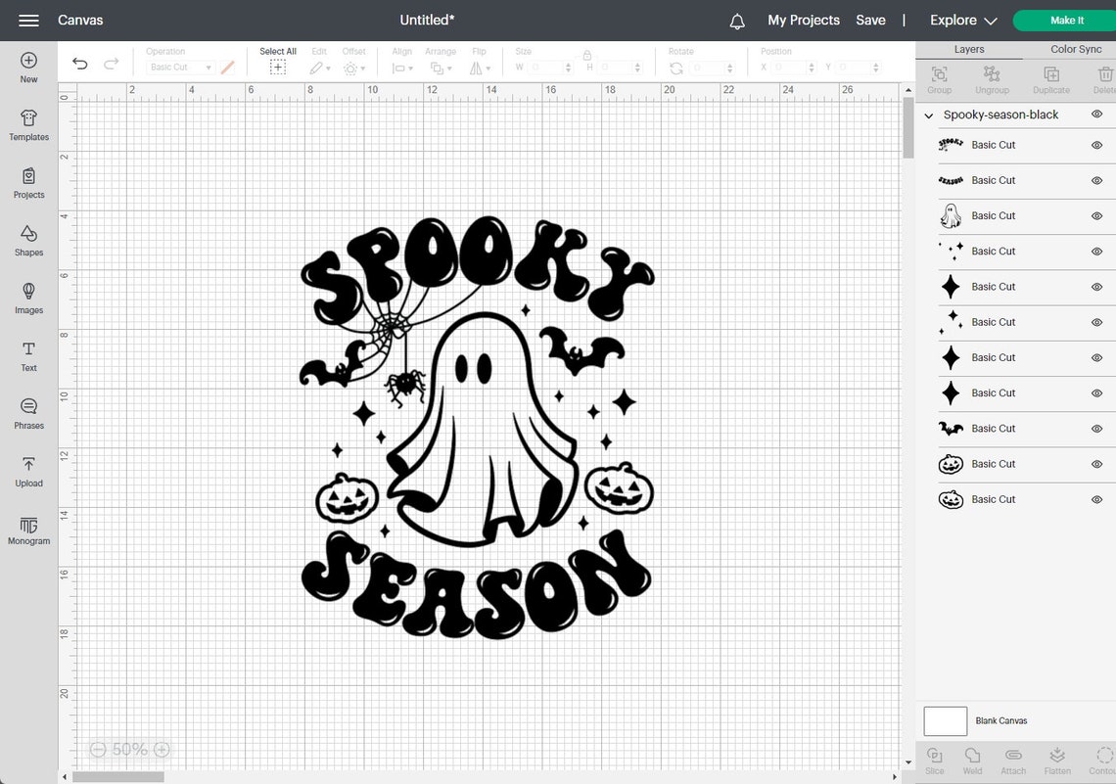The image size is (1116, 784).
Task: Select the Text tool
Action: point(27,356)
